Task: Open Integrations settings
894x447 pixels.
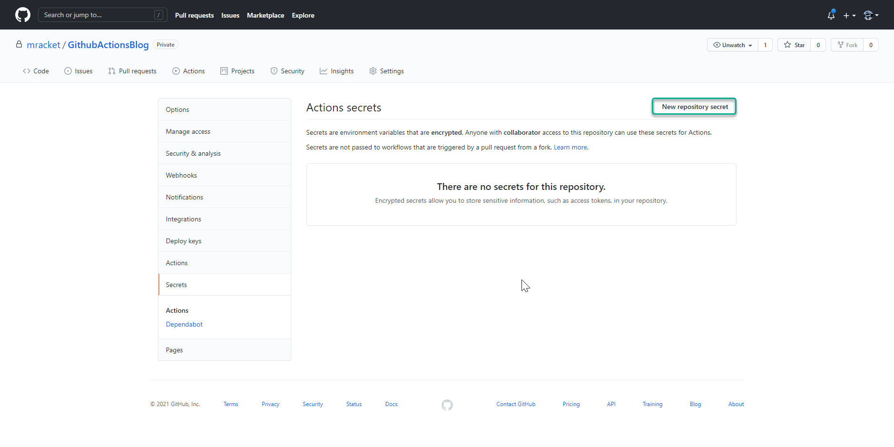Action: click(x=225, y=219)
